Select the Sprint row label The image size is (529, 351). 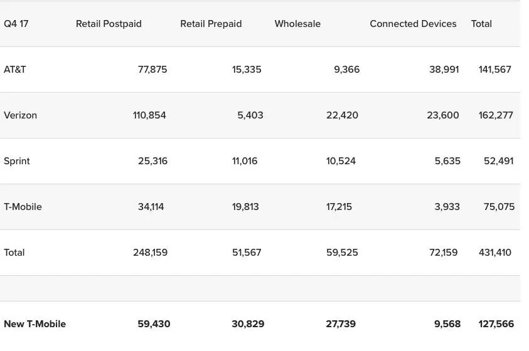pyautogui.click(x=17, y=161)
